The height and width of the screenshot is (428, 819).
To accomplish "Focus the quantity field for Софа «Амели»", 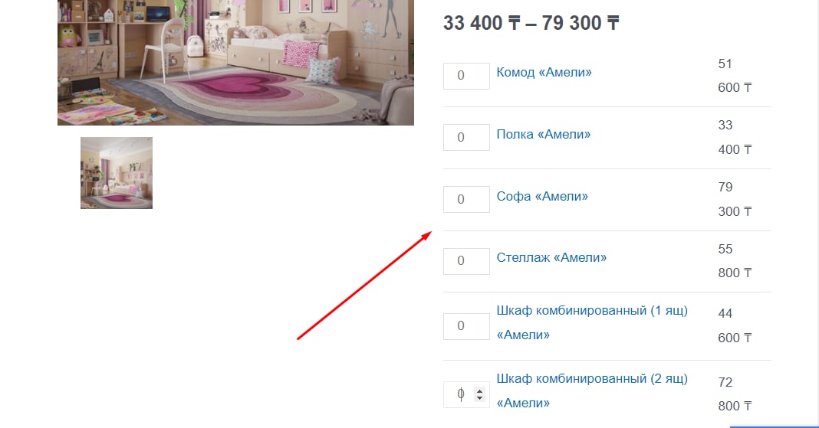I will [466, 199].
